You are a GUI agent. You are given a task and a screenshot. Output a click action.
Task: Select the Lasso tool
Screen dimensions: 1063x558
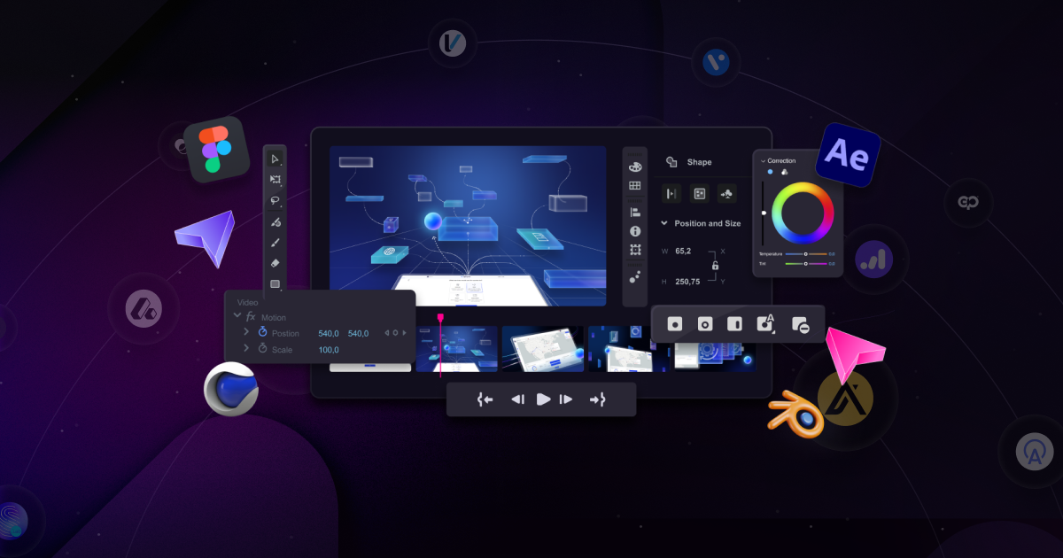point(275,199)
